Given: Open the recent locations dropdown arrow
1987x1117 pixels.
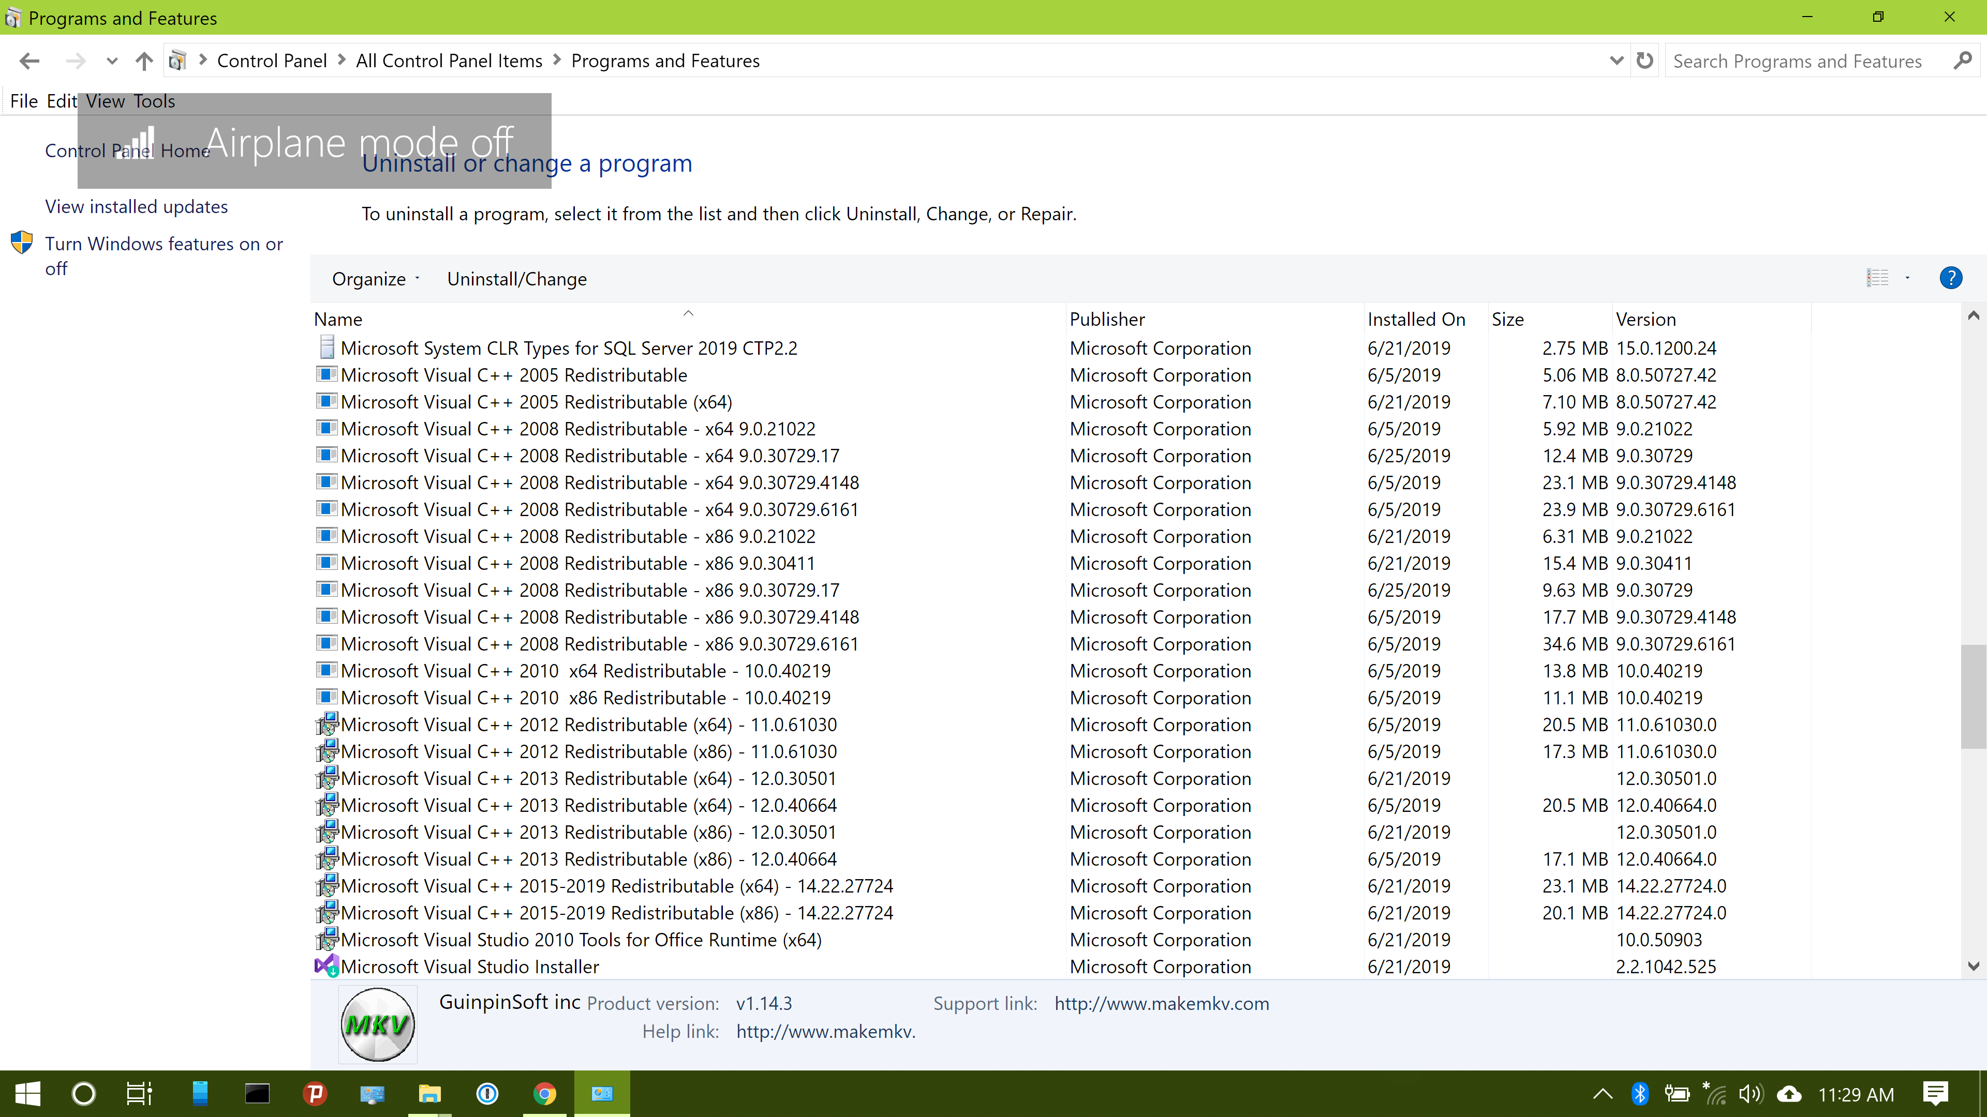Looking at the screenshot, I should coord(112,61).
